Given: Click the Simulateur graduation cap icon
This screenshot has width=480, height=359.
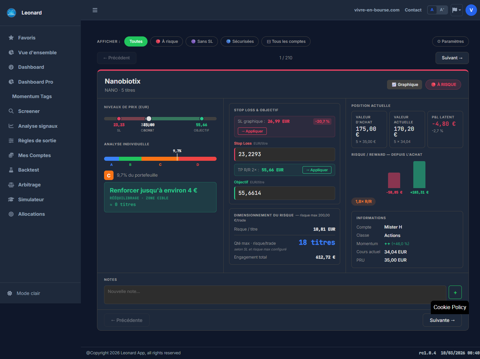Looking at the screenshot, I should tap(11, 200).
